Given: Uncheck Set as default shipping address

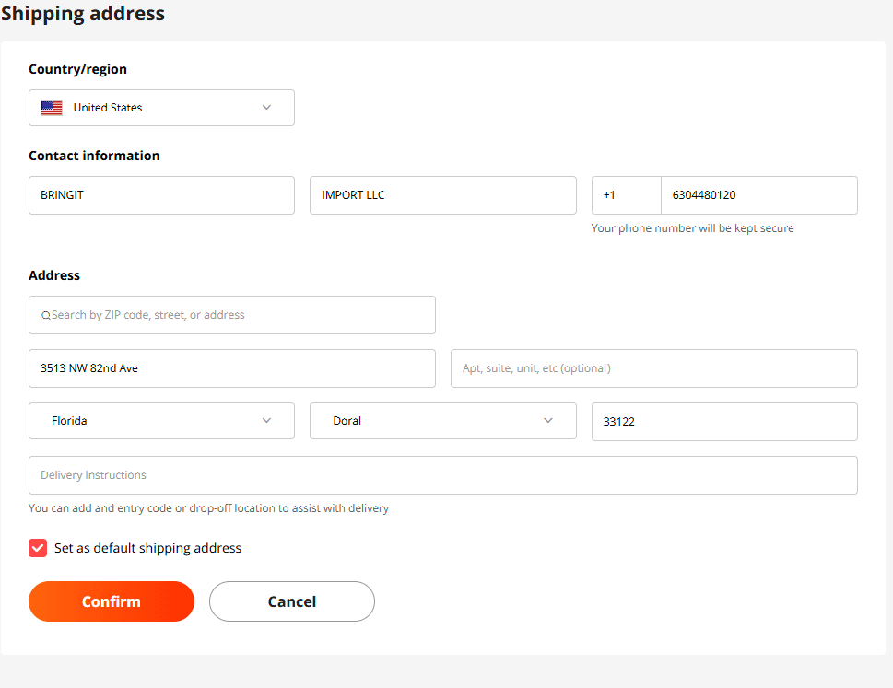Looking at the screenshot, I should (x=38, y=548).
